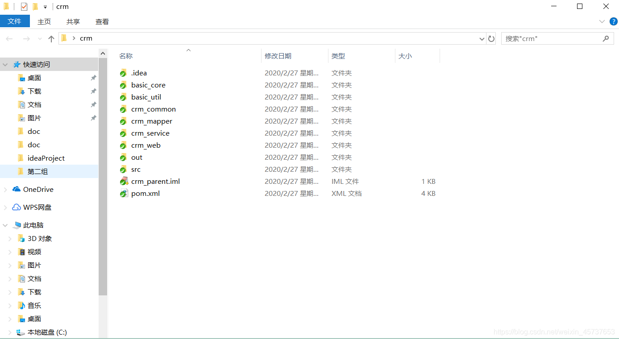Click the src folder icon
The image size is (619, 340).
[123, 170]
